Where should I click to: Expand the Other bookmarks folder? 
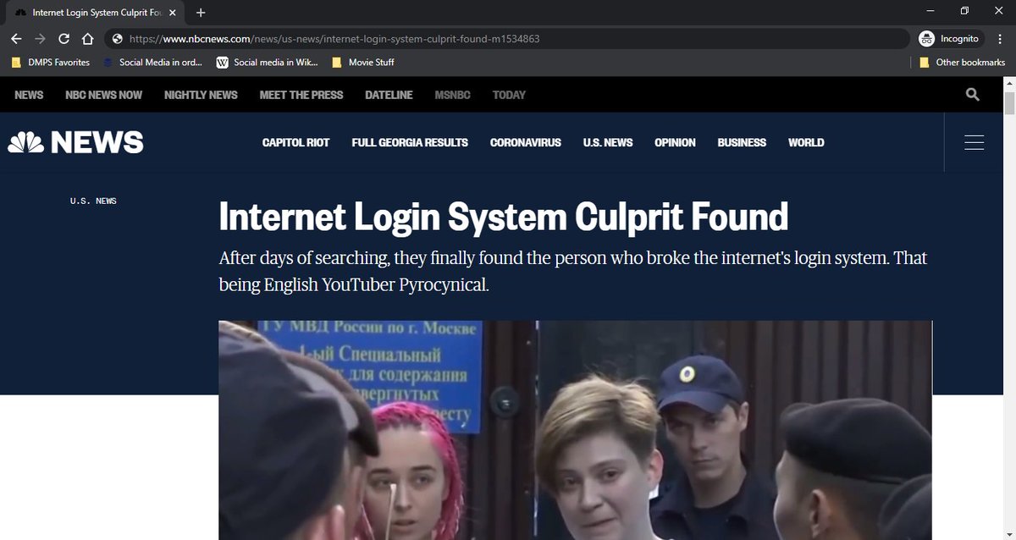962,62
